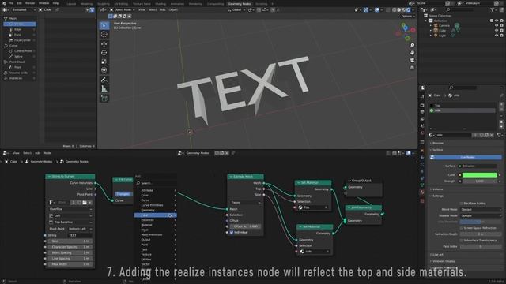Hide the Cube in viewport via eye icon
The image size is (506, 284).
(497, 30)
